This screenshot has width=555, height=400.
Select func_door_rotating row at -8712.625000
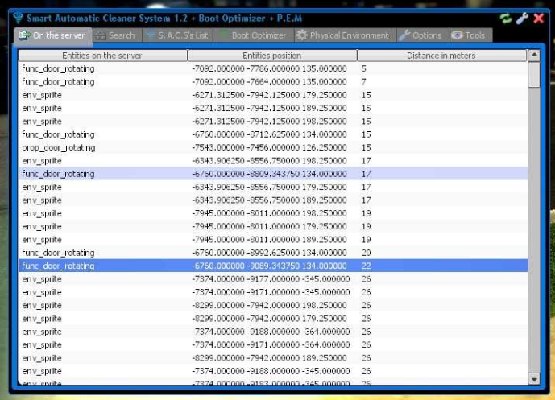pyautogui.click(x=272, y=134)
